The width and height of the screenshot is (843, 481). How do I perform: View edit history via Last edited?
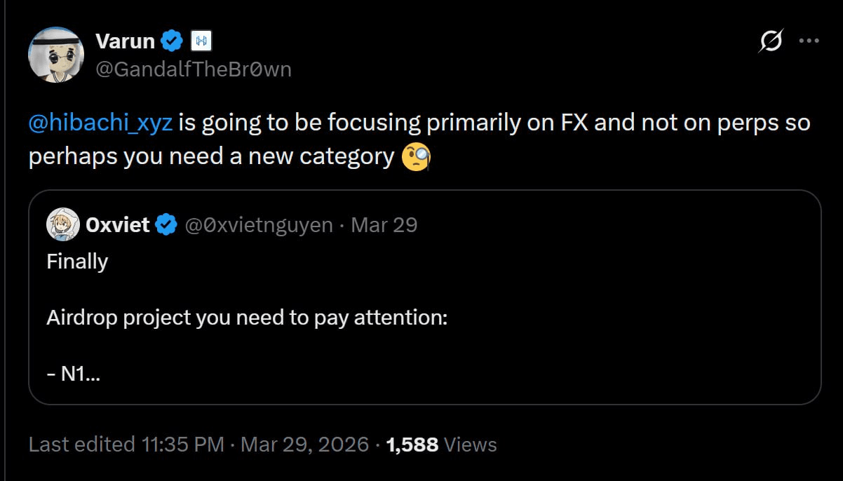pos(82,445)
